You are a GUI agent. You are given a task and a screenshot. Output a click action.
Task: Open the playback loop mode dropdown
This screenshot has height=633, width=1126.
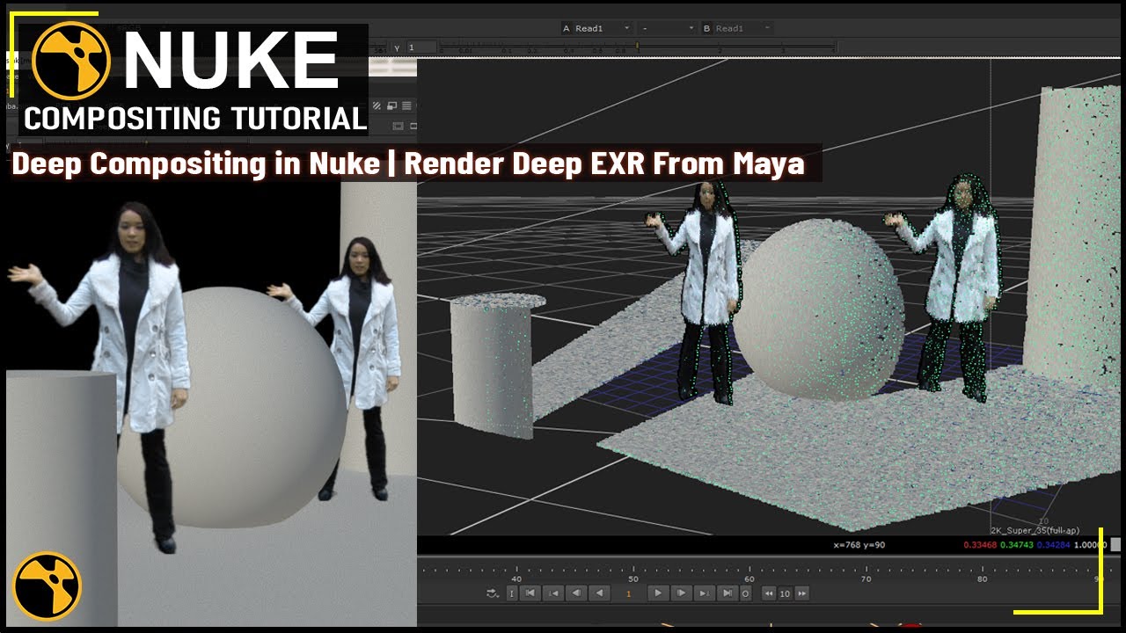(493, 593)
